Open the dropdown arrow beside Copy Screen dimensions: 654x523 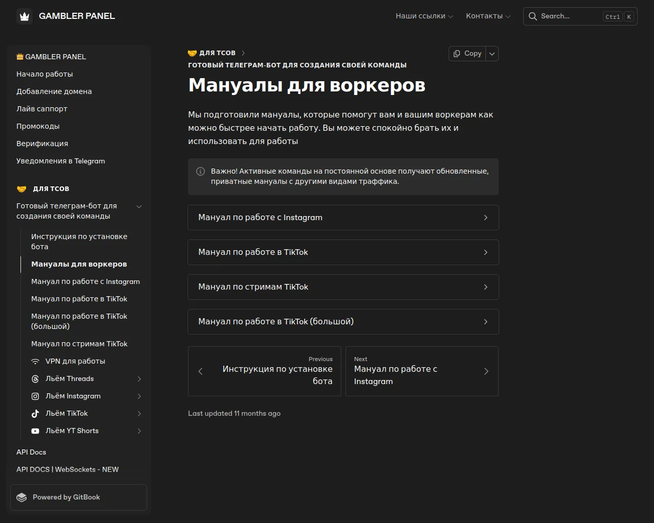tap(492, 54)
